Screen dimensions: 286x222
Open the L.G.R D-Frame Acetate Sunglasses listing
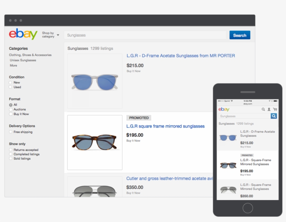point(181,55)
